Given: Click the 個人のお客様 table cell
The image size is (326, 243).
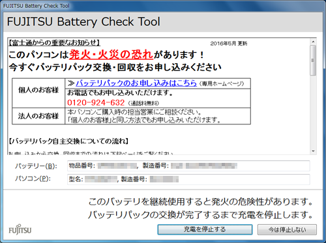Looking at the screenshot, I should (38, 93).
